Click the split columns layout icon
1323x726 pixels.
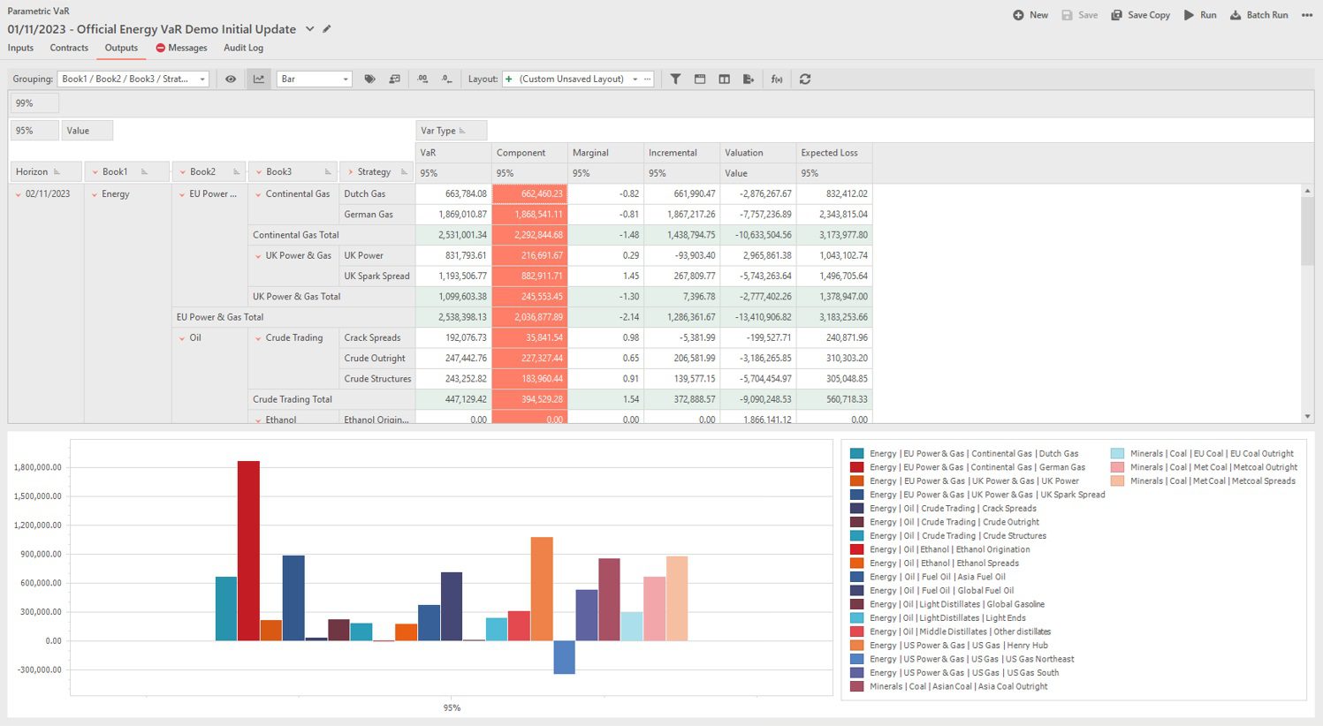click(x=724, y=79)
